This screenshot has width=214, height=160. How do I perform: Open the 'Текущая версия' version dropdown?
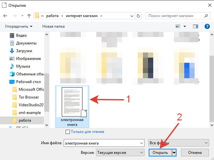[120, 153]
